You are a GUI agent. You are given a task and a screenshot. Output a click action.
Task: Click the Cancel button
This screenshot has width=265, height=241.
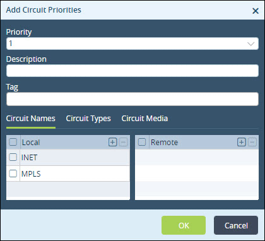pyautogui.click(x=236, y=225)
